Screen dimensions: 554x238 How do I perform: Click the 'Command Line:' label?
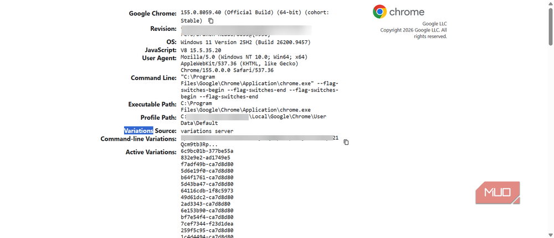pyautogui.click(x=153, y=78)
